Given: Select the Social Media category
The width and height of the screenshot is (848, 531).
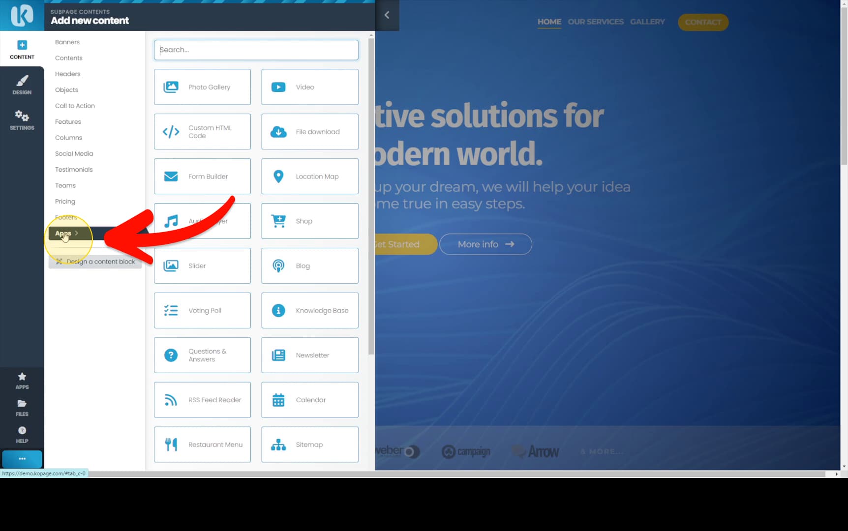Looking at the screenshot, I should click(x=74, y=154).
